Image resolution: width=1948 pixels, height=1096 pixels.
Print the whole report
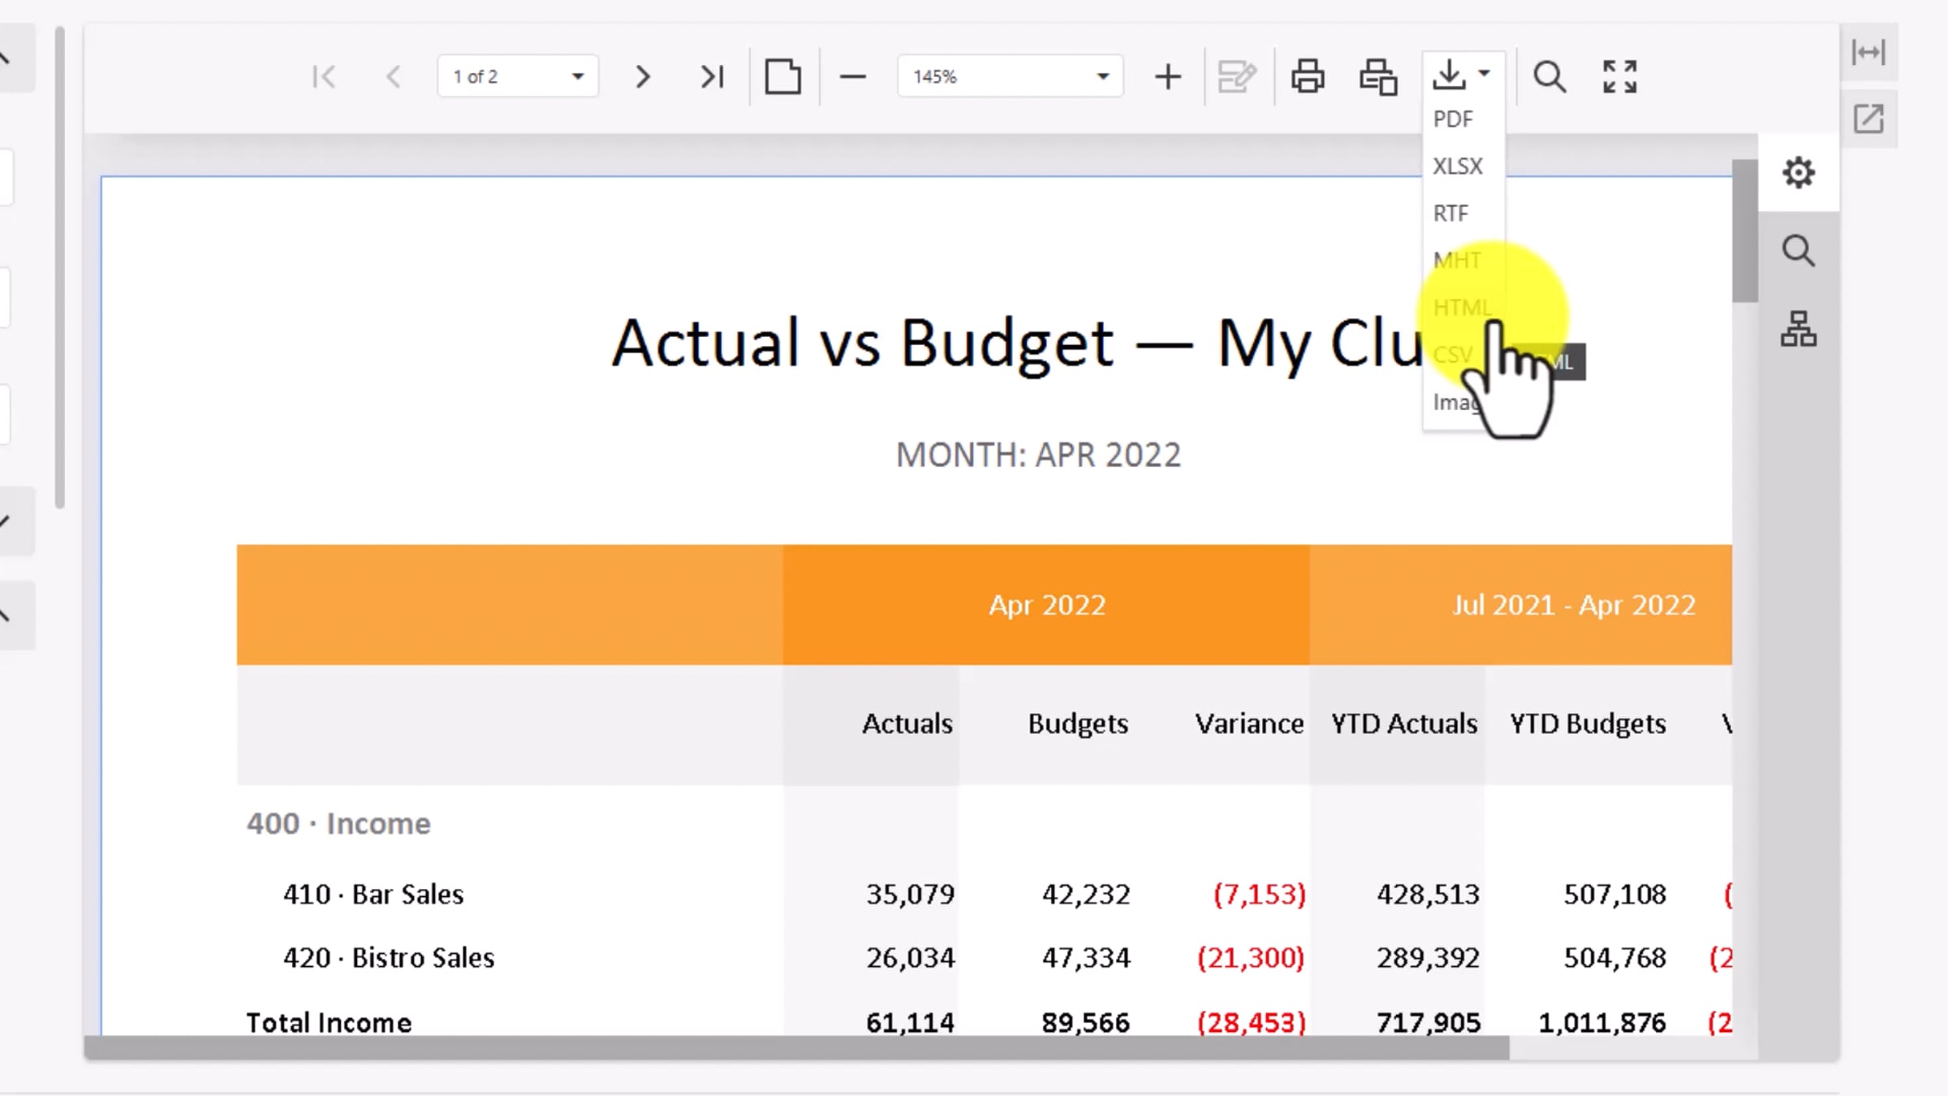tap(1308, 77)
